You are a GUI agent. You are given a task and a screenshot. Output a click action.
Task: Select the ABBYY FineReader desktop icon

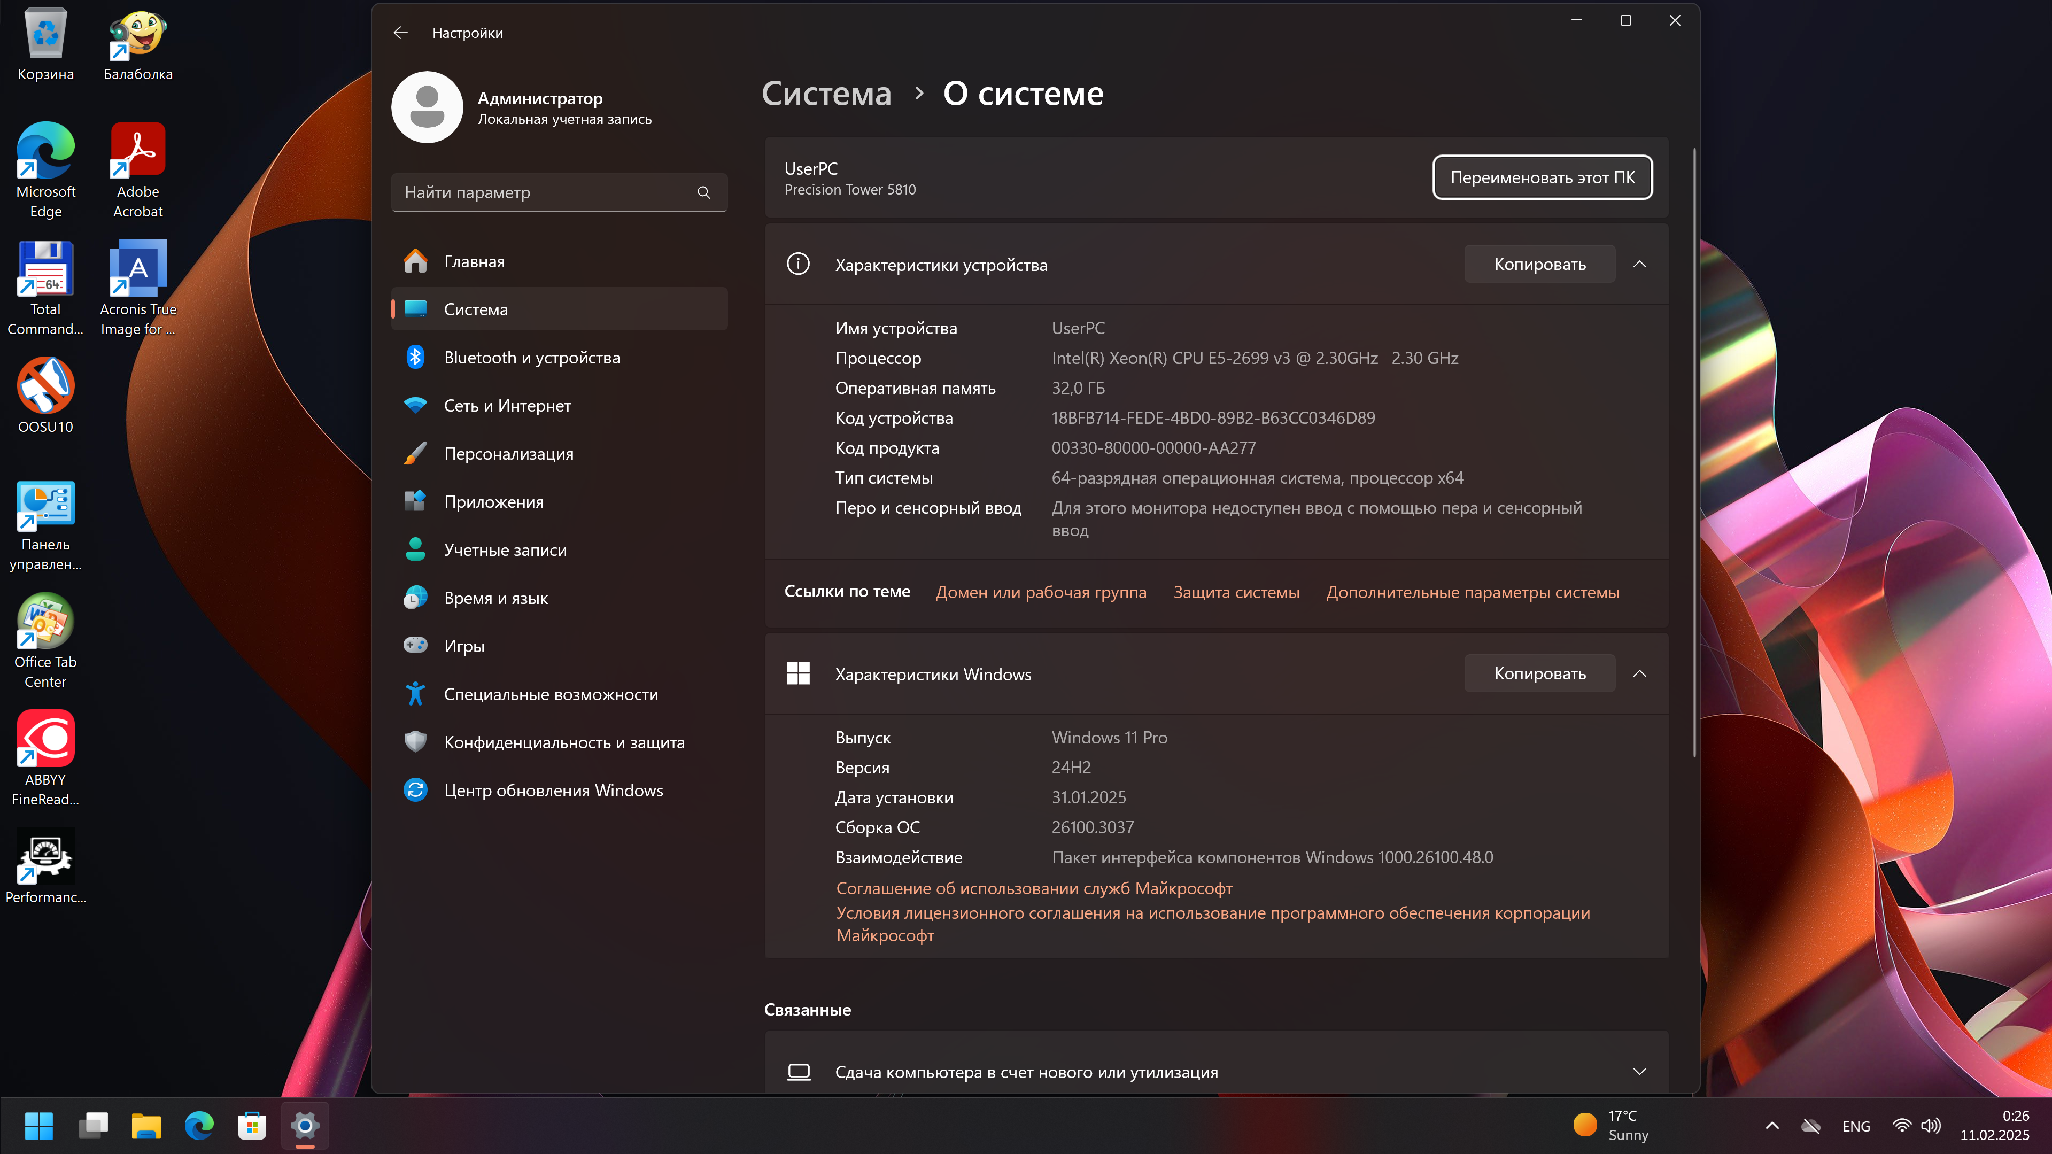(45, 757)
